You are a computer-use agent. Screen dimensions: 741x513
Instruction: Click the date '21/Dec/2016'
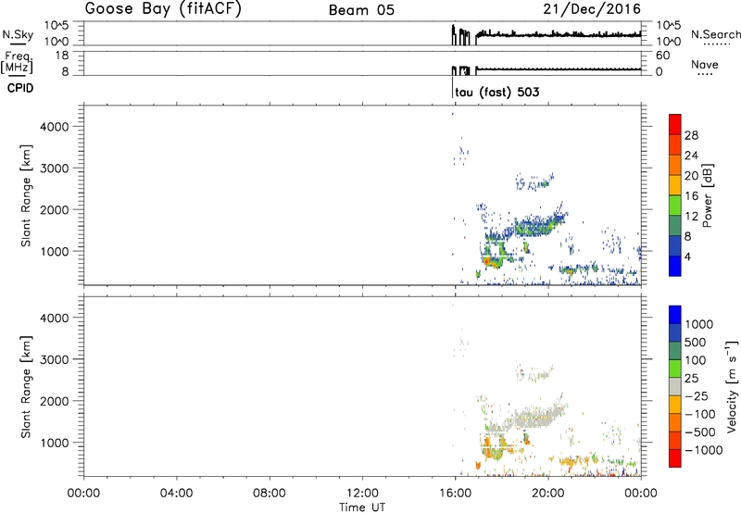592,8
